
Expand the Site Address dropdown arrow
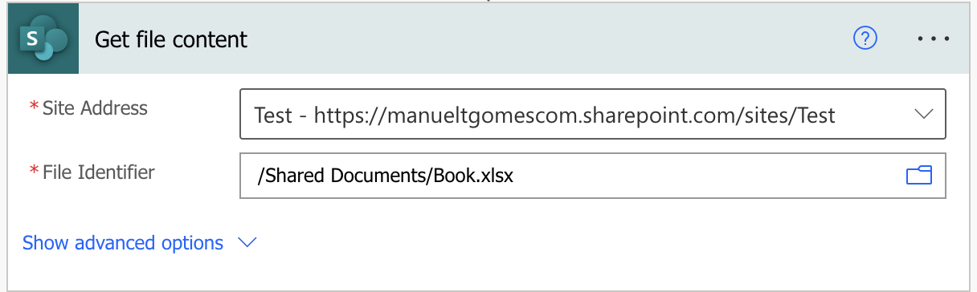click(x=923, y=115)
